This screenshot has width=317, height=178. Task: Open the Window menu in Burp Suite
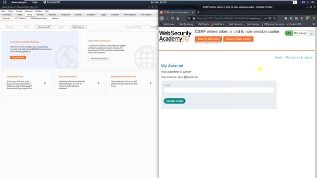click(39, 11)
